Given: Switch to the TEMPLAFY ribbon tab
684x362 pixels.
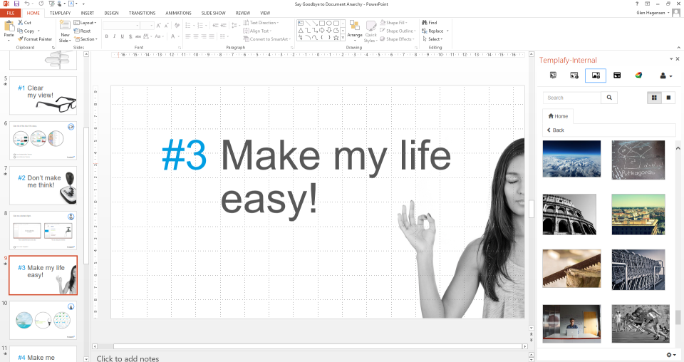Looking at the screenshot, I should click(60, 13).
